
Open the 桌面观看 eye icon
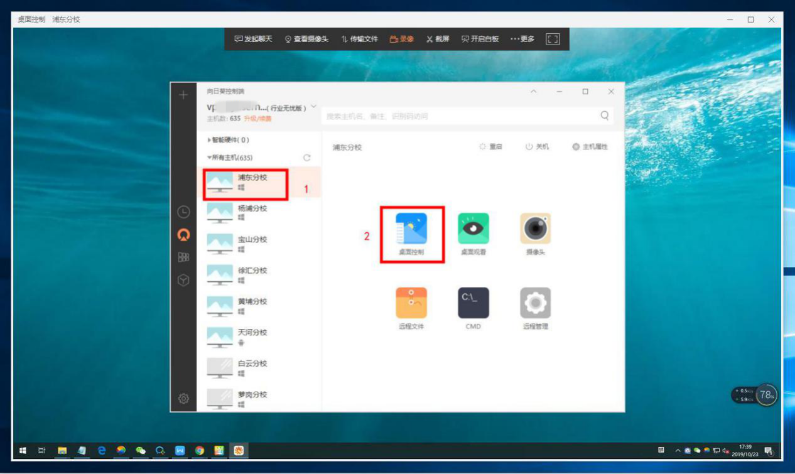[x=473, y=229]
